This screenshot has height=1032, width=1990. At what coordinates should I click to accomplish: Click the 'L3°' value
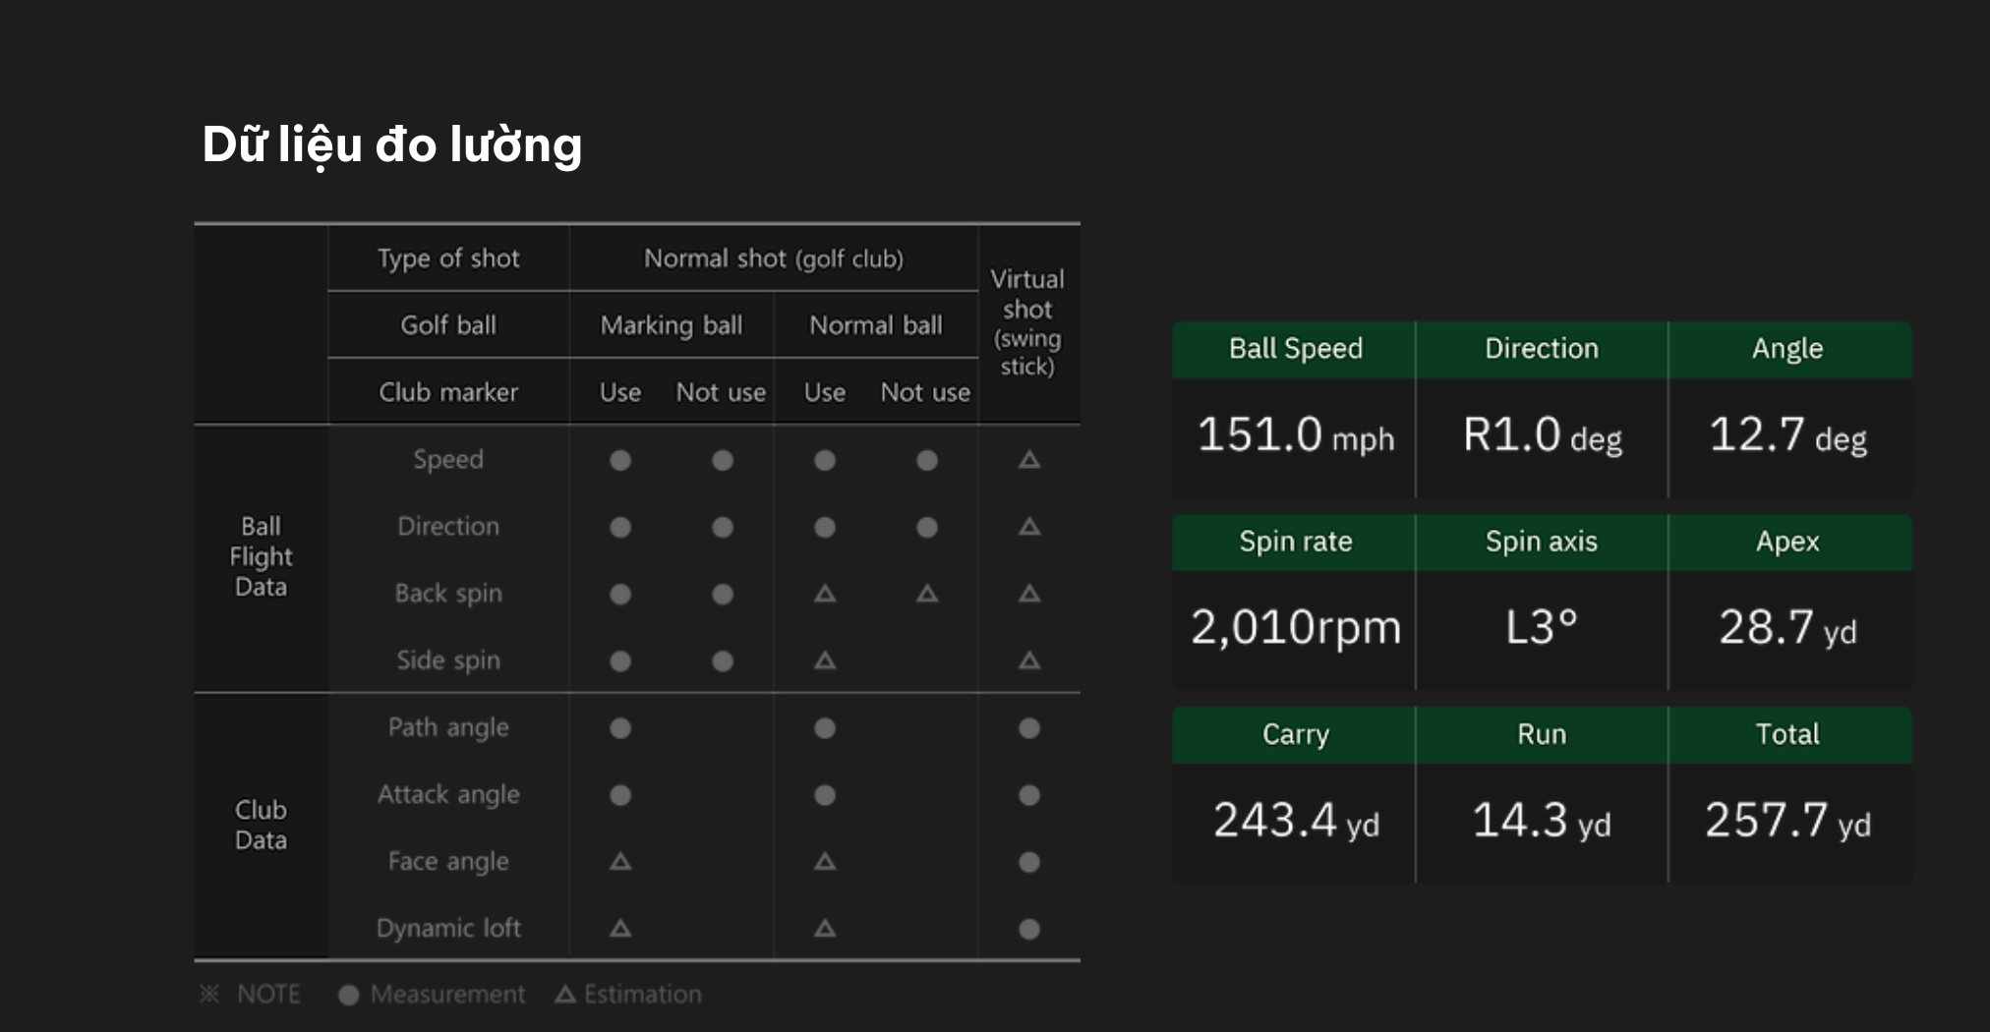click(x=1542, y=627)
